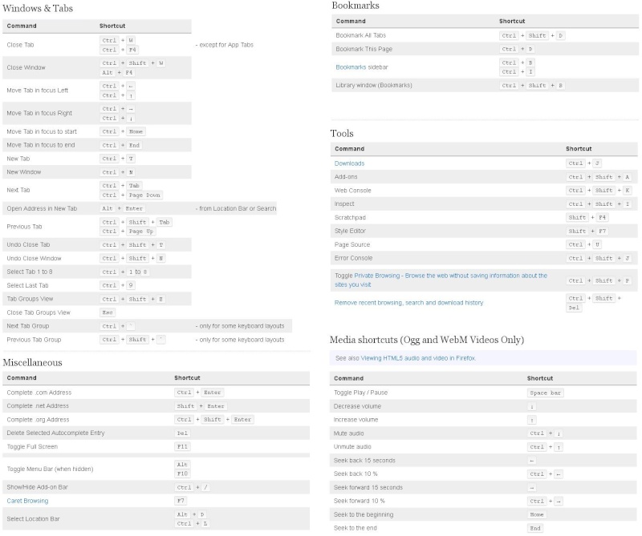Click 'Complete .net Address' text
Image resolution: width=642 pixels, height=536 pixels.
38,406
